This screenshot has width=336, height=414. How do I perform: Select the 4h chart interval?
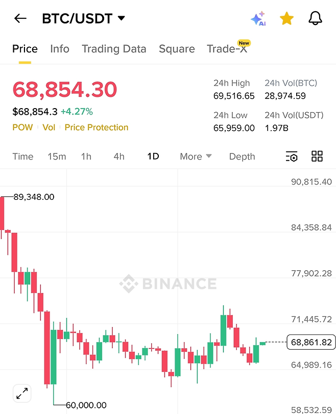point(119,157)
